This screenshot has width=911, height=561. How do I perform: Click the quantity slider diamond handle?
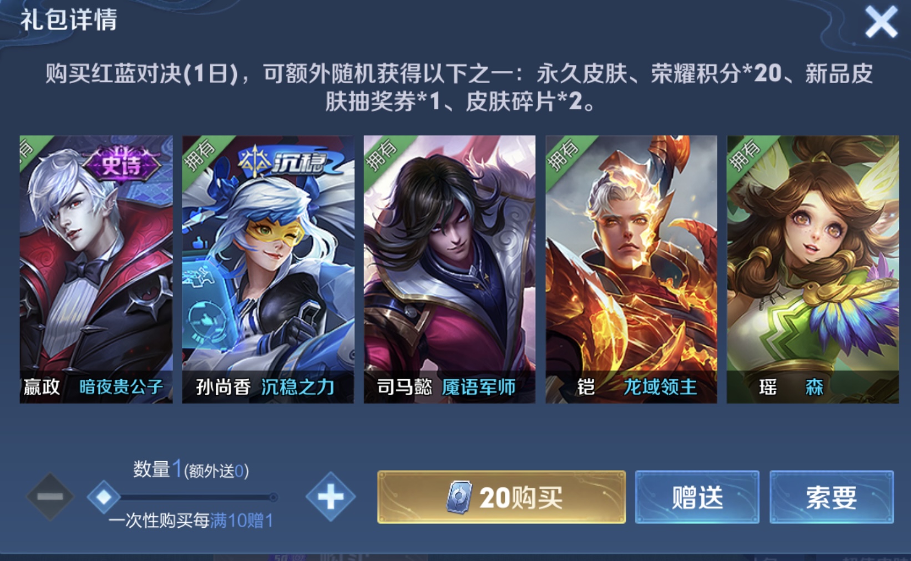click(104, 497)
